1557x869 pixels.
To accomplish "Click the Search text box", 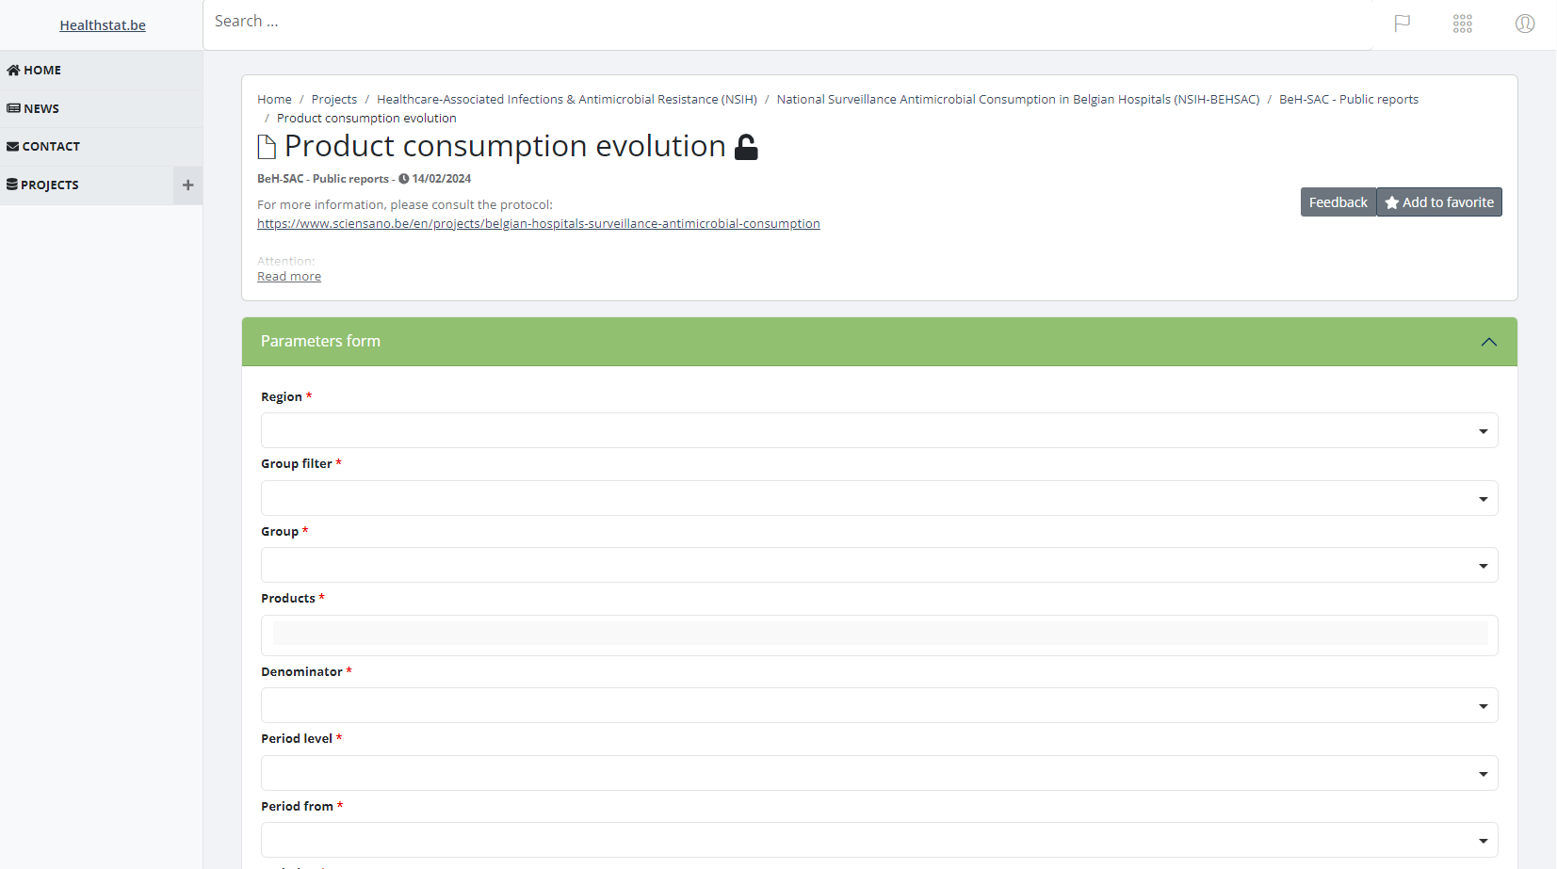I will [787, 22].
